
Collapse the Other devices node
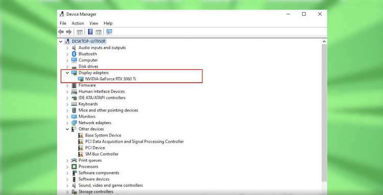[67, 129]
